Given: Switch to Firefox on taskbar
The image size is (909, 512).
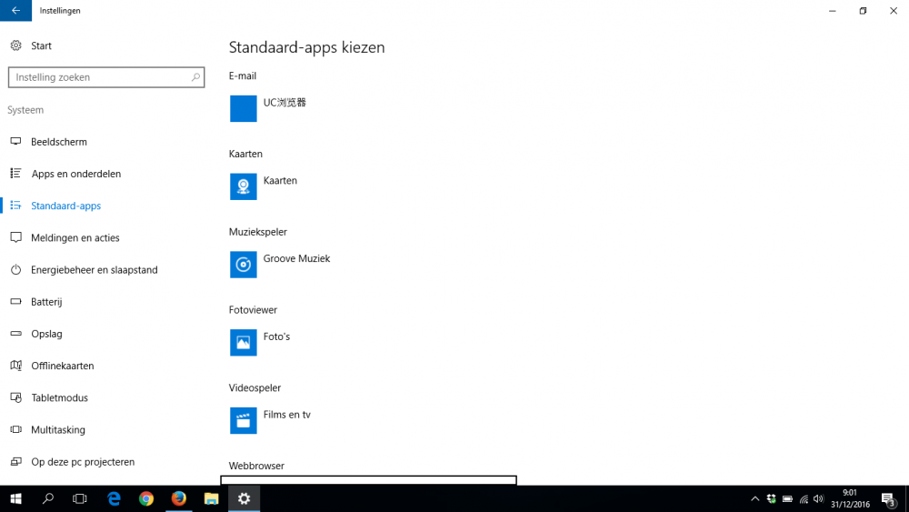Looking at the screenshot, I should [178, 498].
